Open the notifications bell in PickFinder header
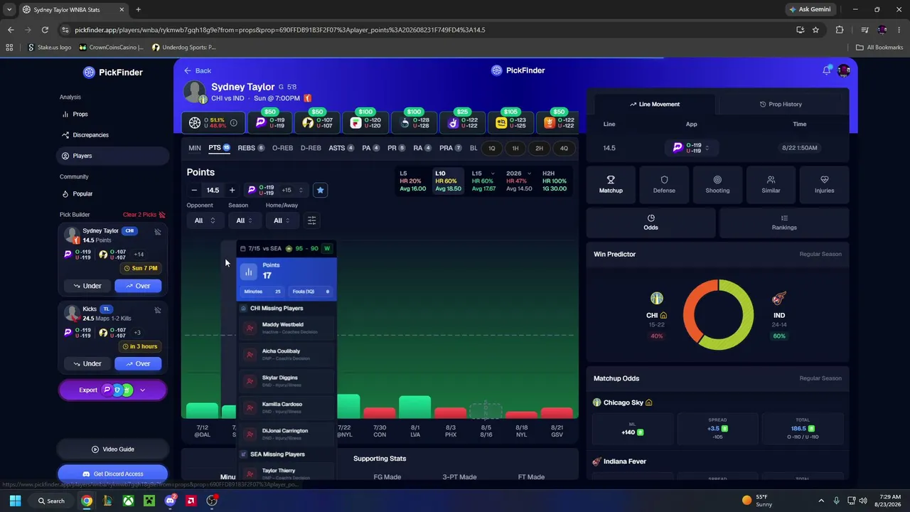Screen dimensions: 910x512 (x=827, y=70)
